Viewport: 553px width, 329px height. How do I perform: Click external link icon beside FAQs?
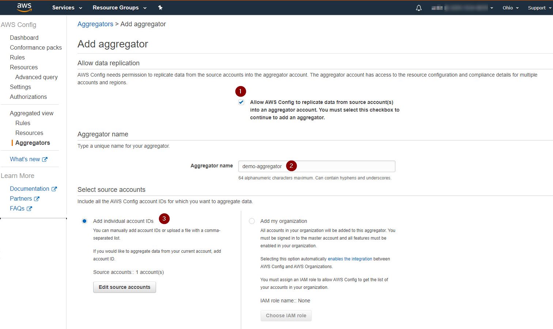tap(29, 209)
